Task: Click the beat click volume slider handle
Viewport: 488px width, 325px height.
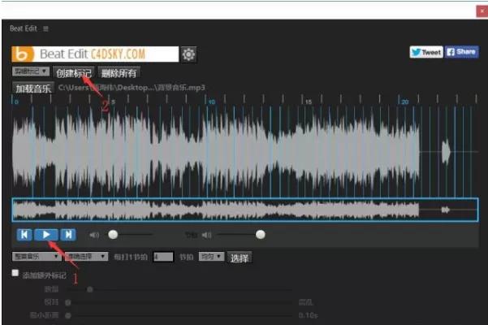Action: pos(260,235)
